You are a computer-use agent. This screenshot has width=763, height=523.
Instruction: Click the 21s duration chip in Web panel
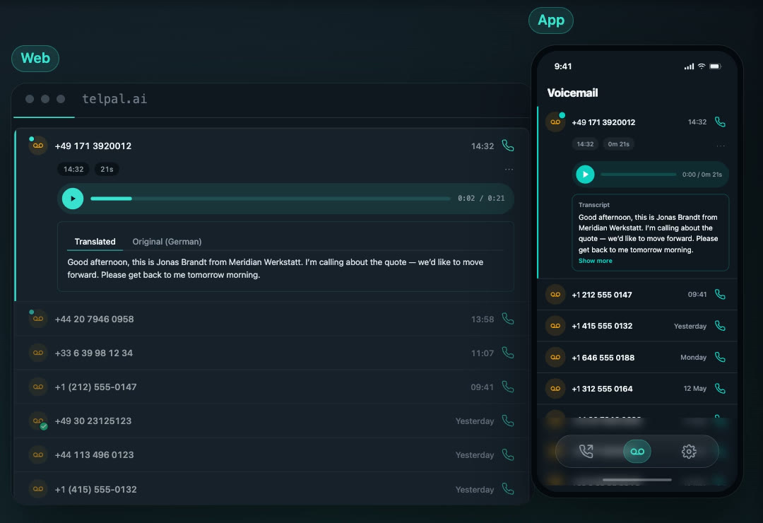click(107, 170)
